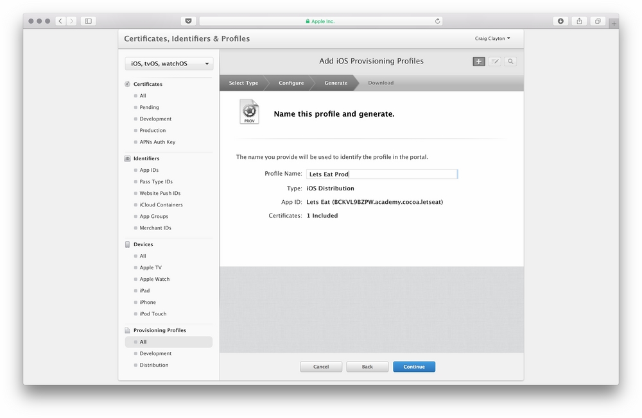Open Apple TV devices
The image size is (642, 418).
[151, 267]
